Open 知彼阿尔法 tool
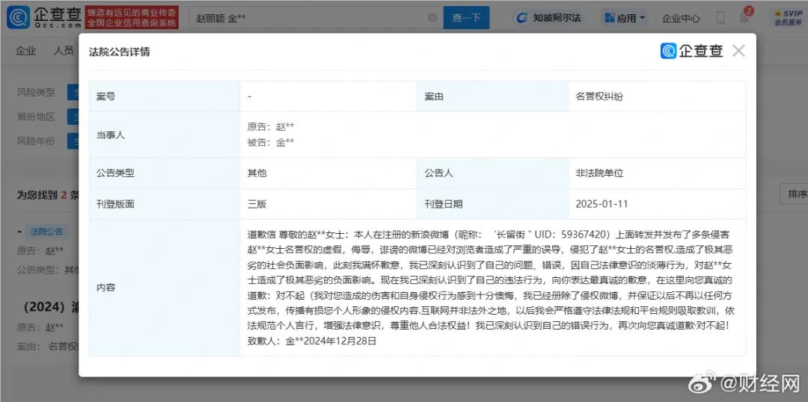 [550, 18]
